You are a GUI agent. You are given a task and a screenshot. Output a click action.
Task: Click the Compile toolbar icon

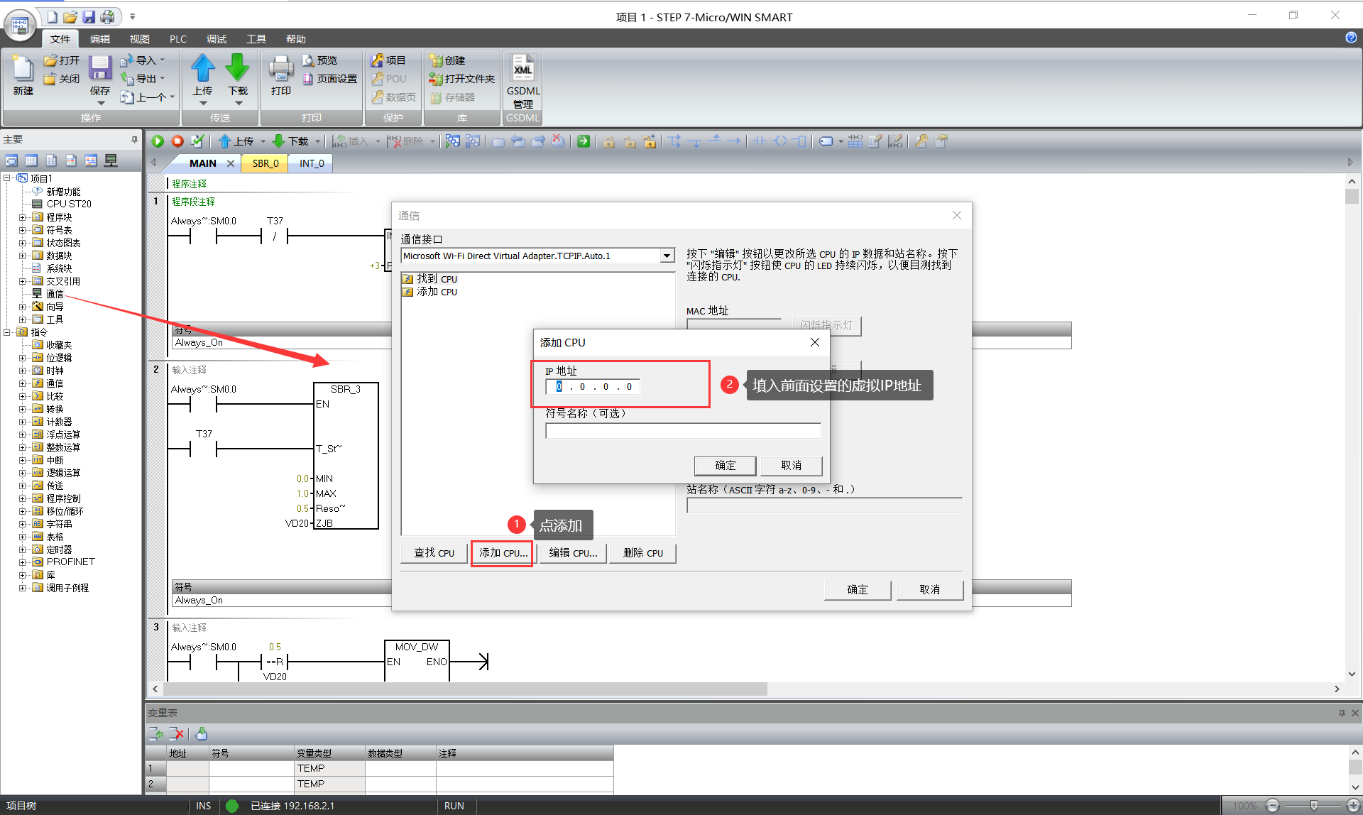click(x=197, y=141)
